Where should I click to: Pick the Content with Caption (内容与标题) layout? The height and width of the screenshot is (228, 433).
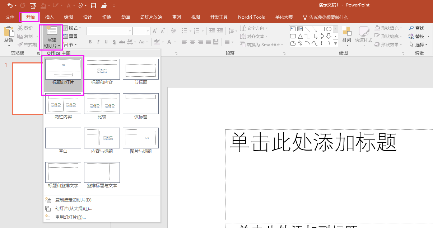[x=102, y=141]
